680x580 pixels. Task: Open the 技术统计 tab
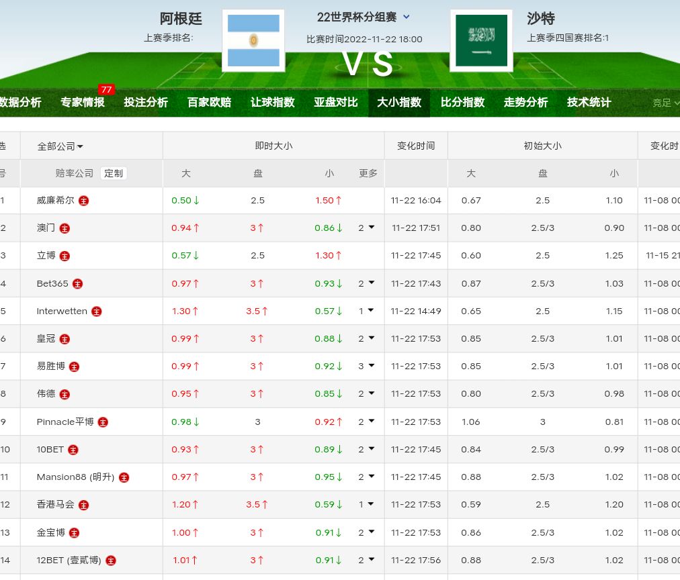pos(589,103)
